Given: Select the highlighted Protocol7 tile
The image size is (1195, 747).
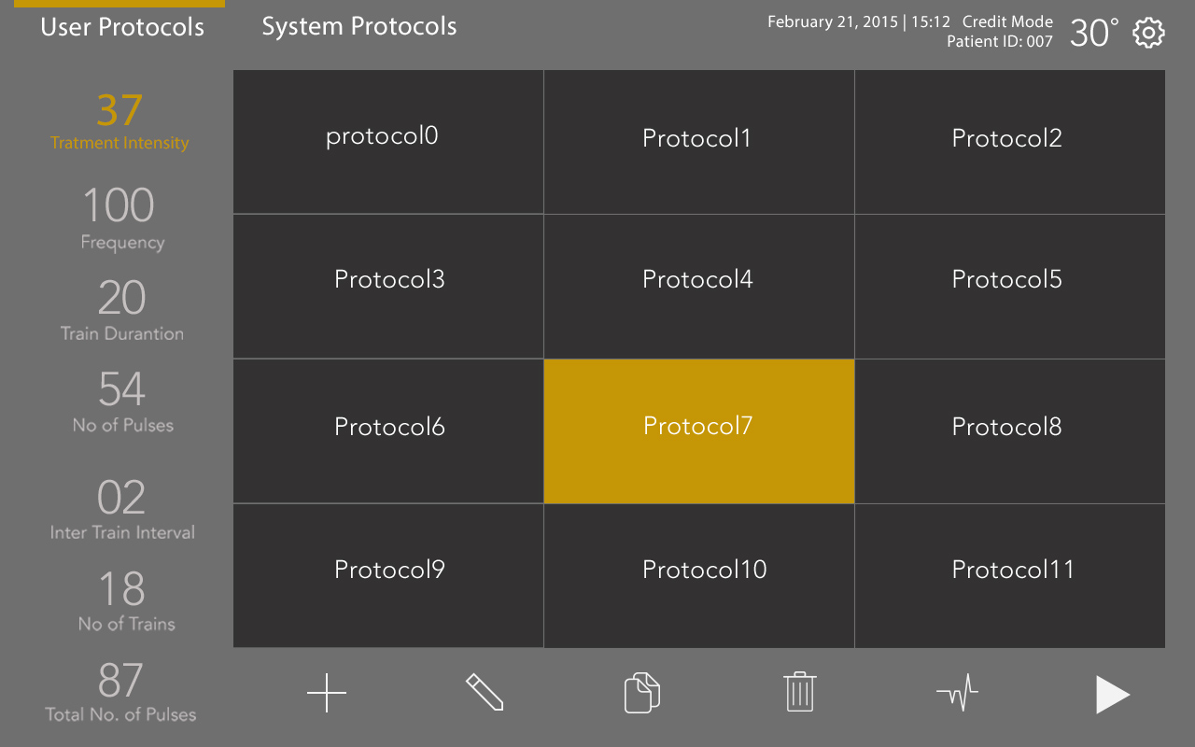Looking at the screenshot, I should (699, 431).
